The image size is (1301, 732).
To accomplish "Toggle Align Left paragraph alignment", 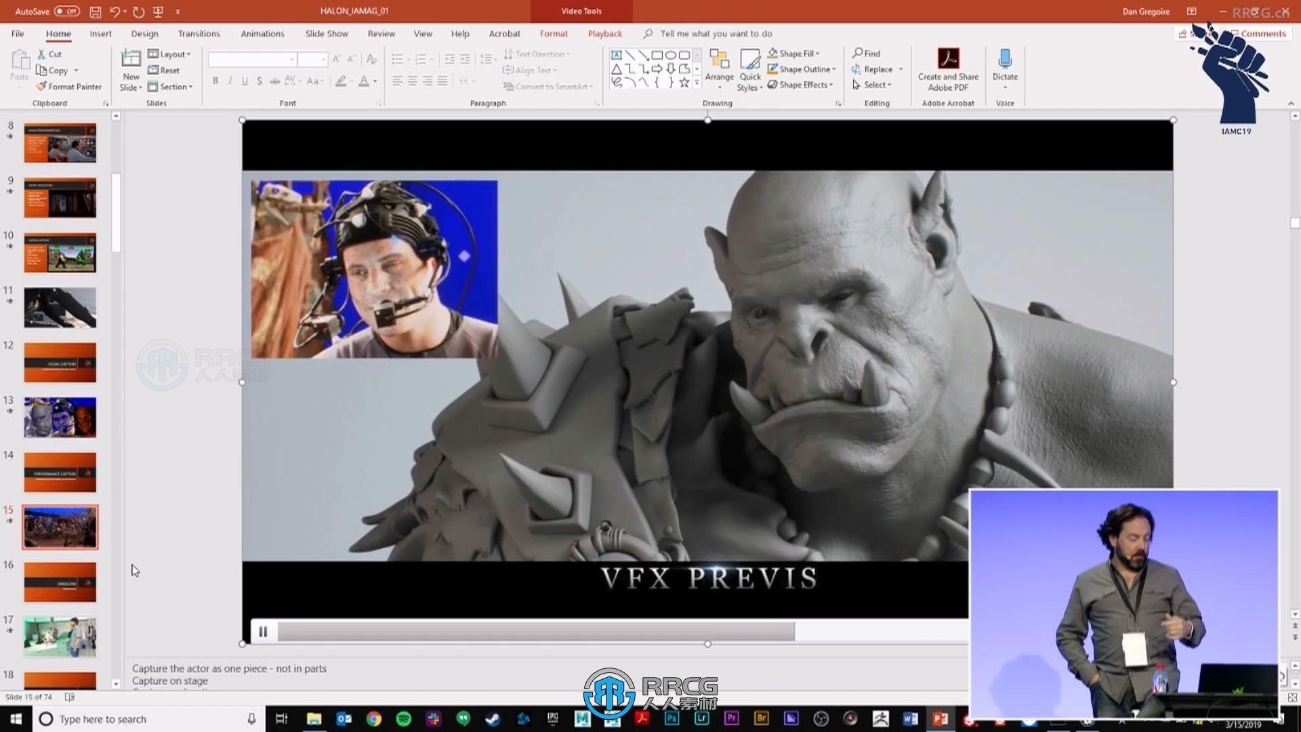I will point(398,81).
